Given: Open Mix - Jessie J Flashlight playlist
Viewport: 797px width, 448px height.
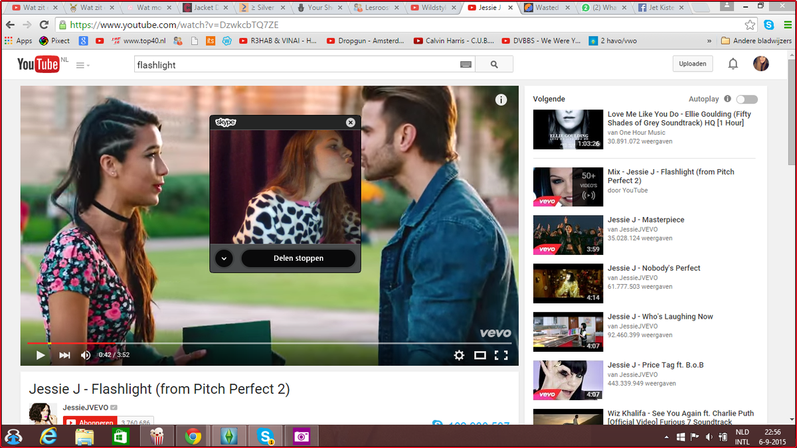Looking at the screenshot, I should 671,176.
